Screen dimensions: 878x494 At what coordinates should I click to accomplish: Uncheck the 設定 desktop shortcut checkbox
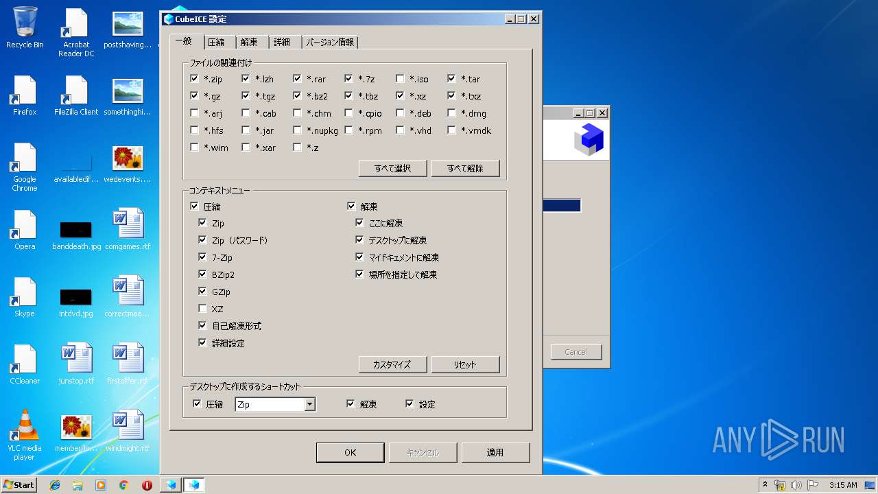[x=410, y=404]
